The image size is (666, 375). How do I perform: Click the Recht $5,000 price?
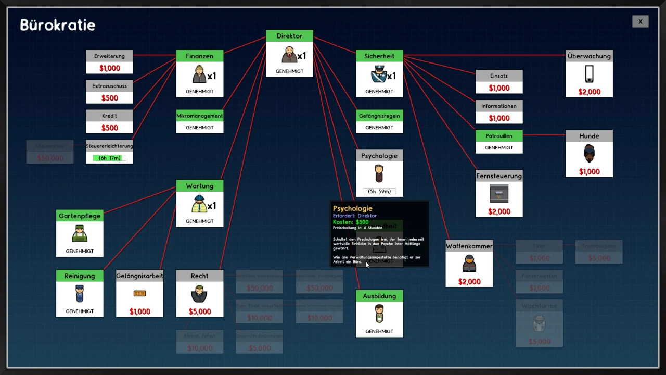point(200,311)
